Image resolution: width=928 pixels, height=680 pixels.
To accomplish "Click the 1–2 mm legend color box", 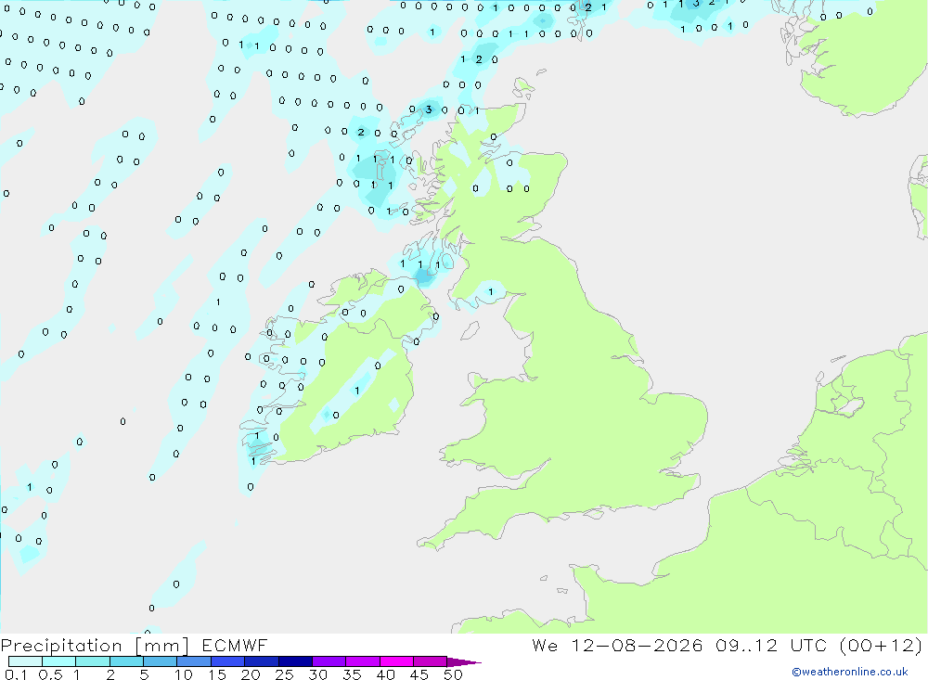I will [x=93, y=661].
